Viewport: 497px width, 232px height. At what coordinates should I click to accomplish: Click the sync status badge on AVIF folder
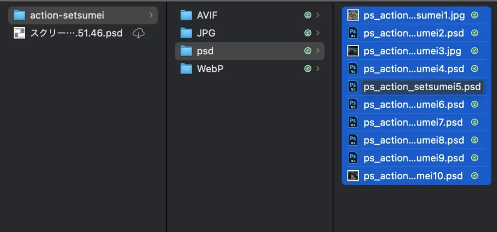[307, 15]
